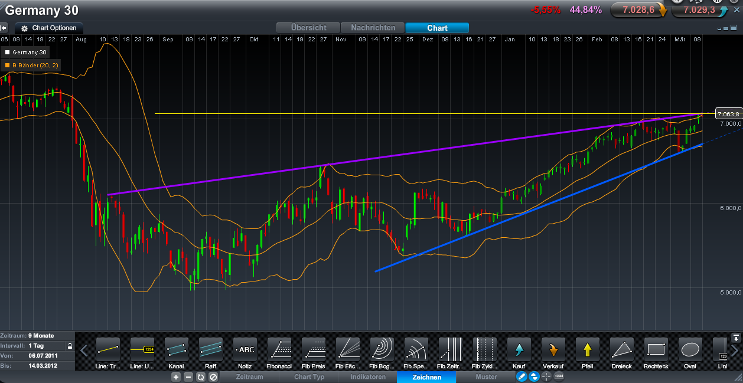Select the yellow Pfeil arrow tool
Image resolution: width=743 pixels, height=383 pixels.
[588, 349]
